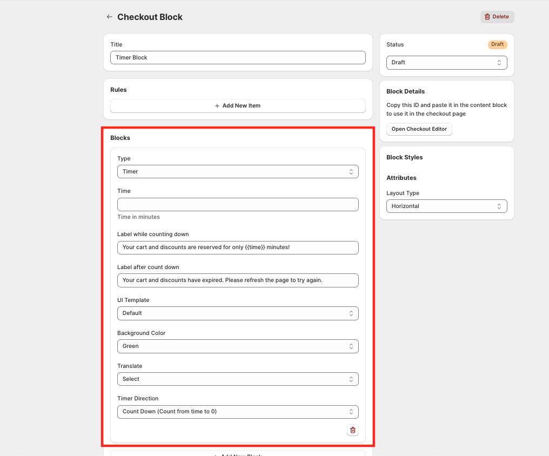Expand the Layout Type Horizontal dropdown

pyautogui.click(x=446, y=206)
